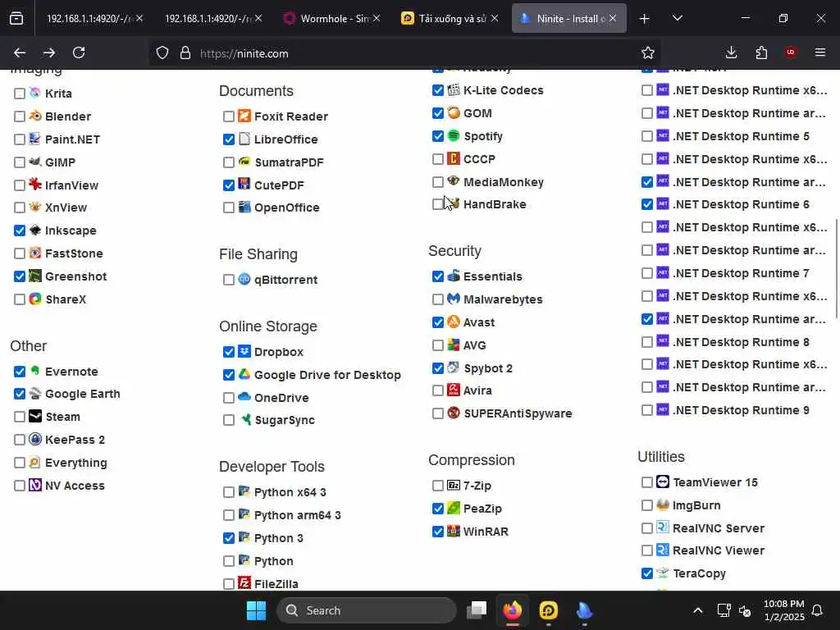This screenshot has height=630, width=840.
Task: Go back to the previous page
Action: pyautogui.click(x=20, y=52)
